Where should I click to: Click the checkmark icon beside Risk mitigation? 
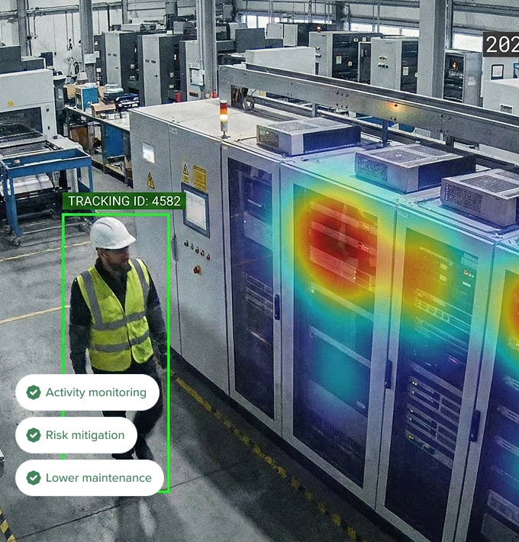pos(34,435)
